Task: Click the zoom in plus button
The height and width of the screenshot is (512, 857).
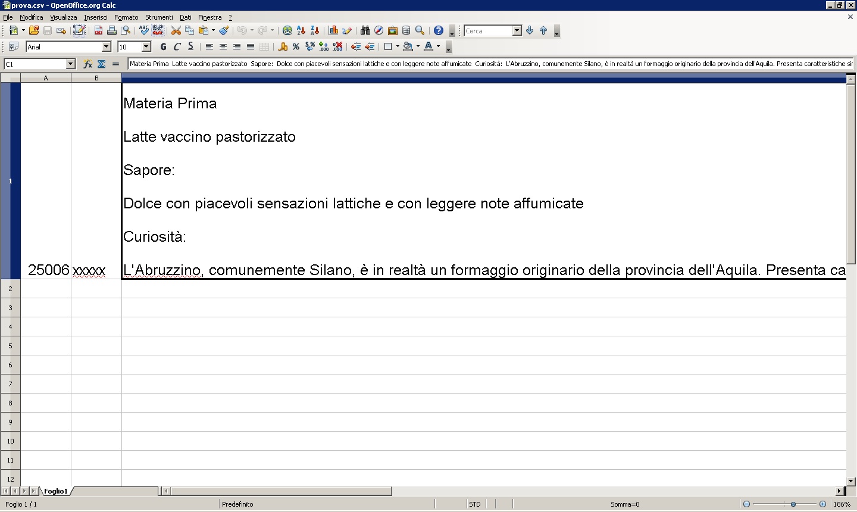Action: (822, 504)
